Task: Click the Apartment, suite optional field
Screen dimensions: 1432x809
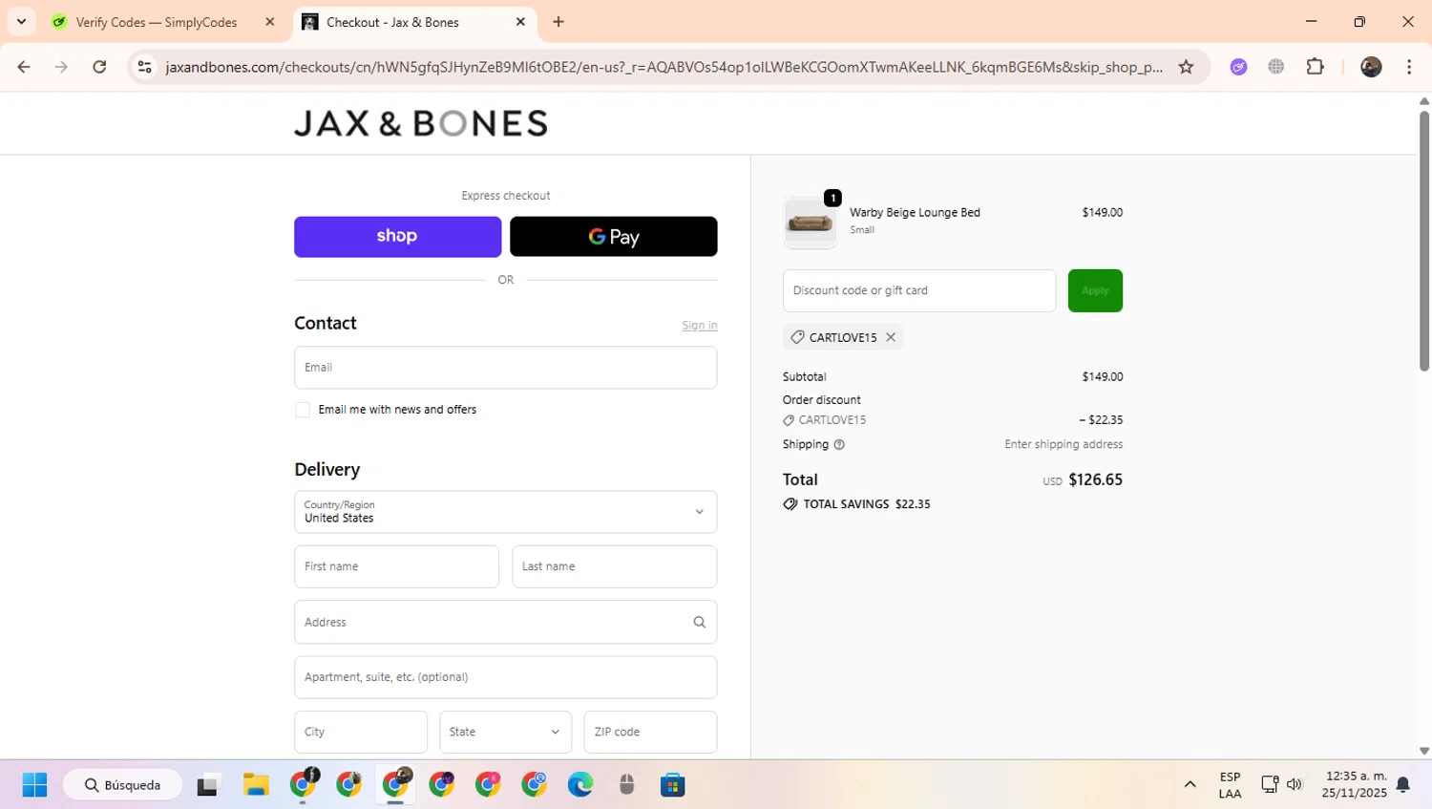Action: click(x=506, y=677)
